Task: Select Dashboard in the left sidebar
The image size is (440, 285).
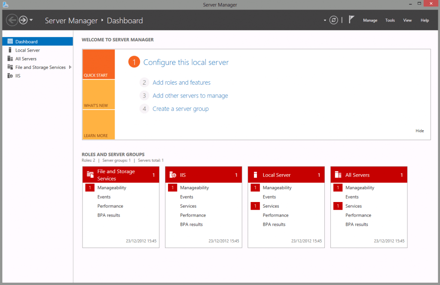Action: tap(38, 42)
